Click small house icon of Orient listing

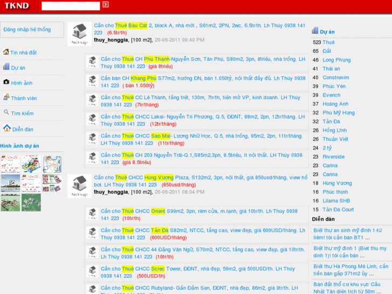click(92, 214)
